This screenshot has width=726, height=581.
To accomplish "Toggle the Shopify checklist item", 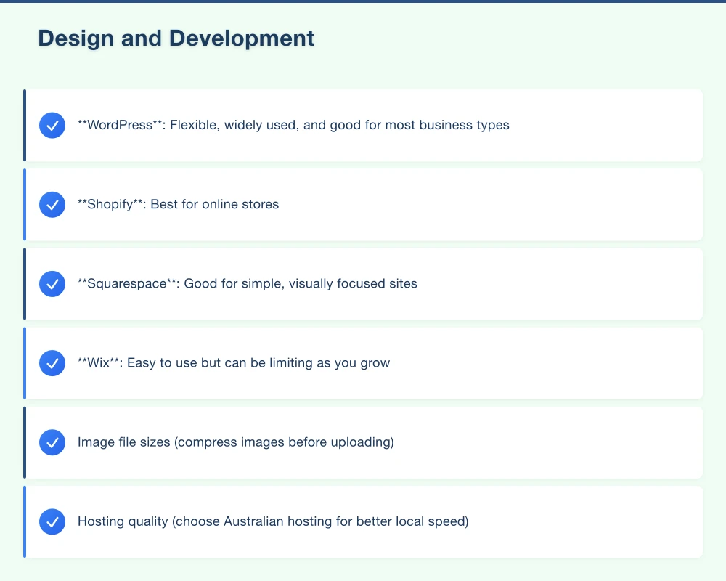I will [x=363, y=204].
